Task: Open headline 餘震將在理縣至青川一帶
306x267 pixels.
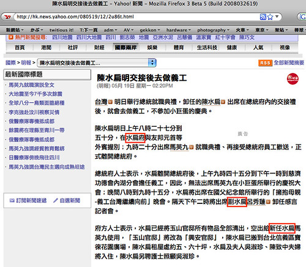Action: coord(37,130)
